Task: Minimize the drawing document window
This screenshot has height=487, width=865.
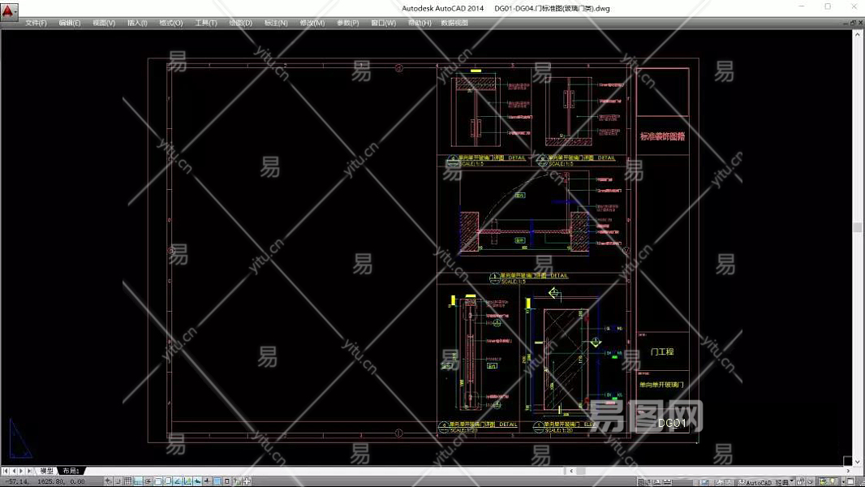Action: pos(846,24)
